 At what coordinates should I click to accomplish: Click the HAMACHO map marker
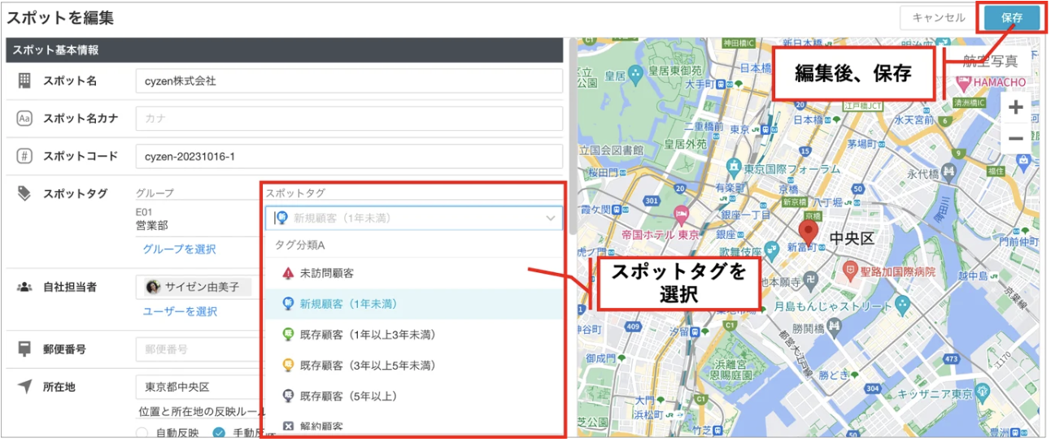[966, 83]
